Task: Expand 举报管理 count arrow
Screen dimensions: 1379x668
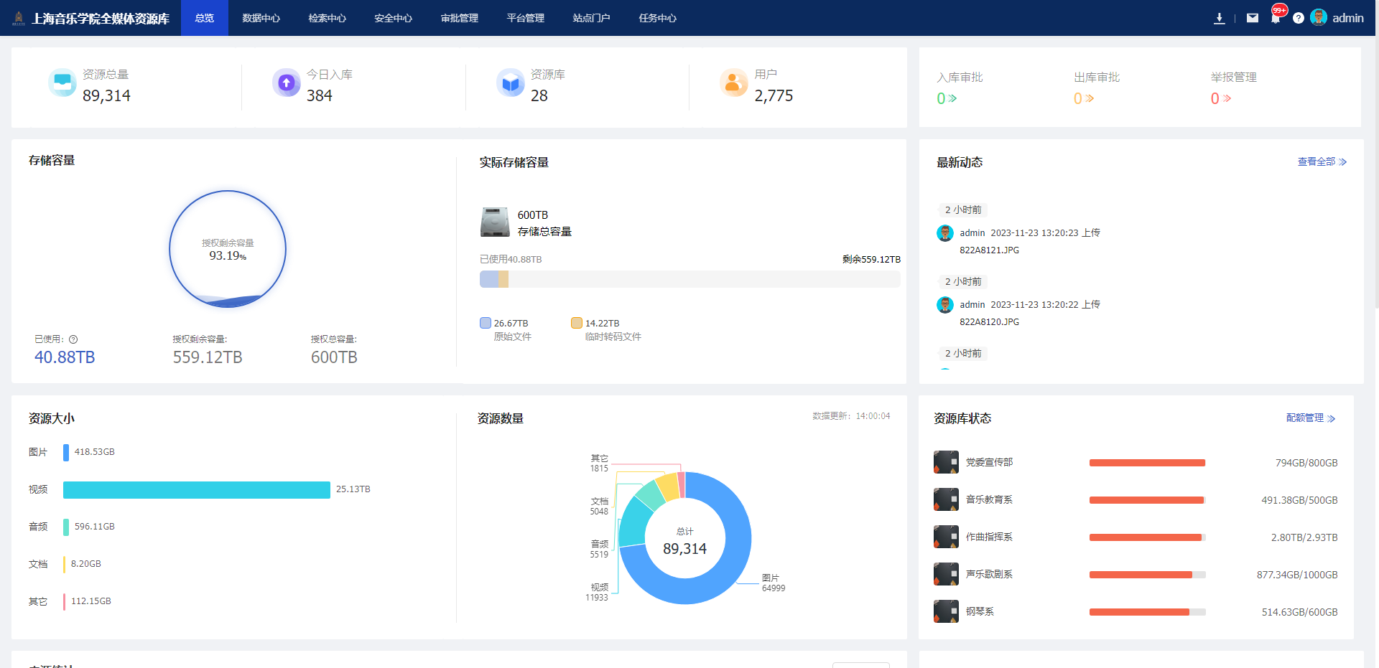Action: 1227,98
